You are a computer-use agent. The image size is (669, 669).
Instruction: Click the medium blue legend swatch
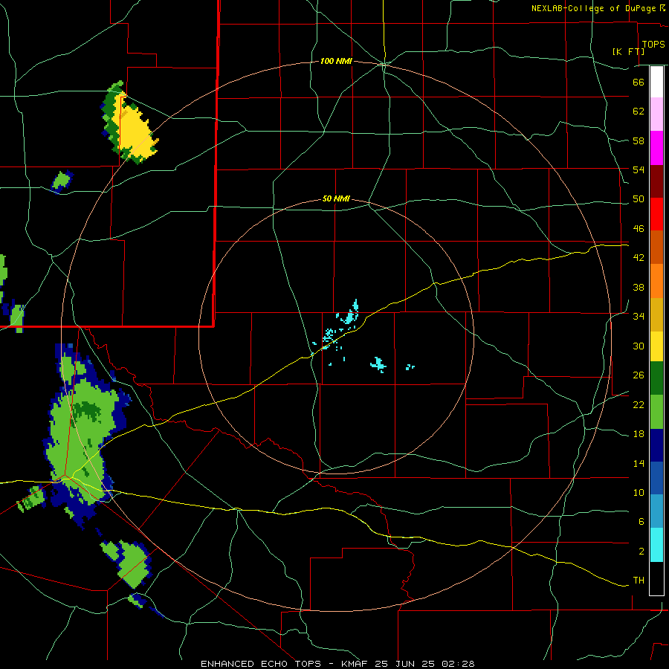tap(656, 479)
